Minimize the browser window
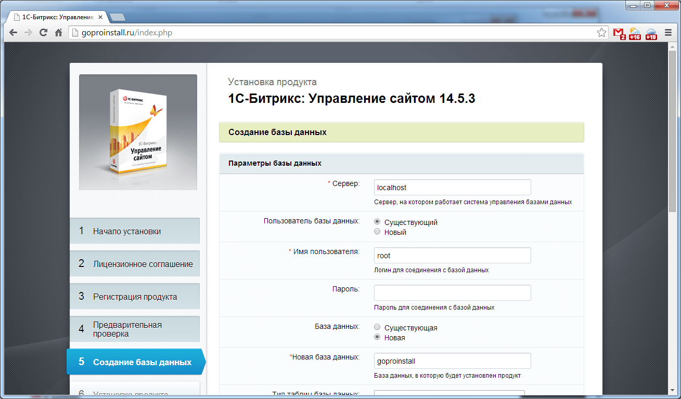Screen dimensions: 681x399 (x=633, y=5)
